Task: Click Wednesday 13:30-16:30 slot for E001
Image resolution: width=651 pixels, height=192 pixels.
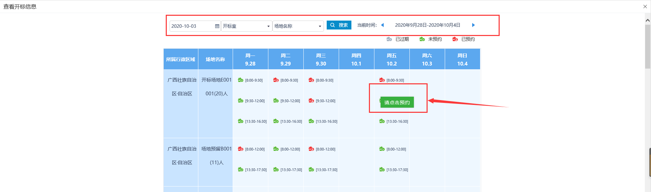Action: 323,121
